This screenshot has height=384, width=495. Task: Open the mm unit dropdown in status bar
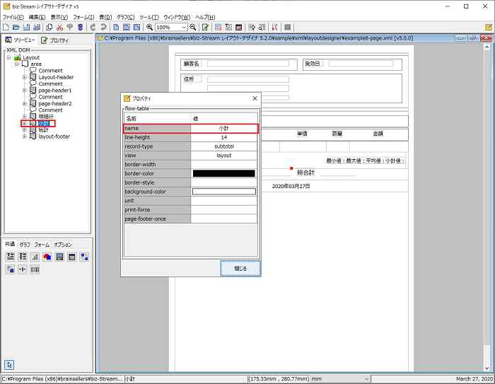tap(366, 378)
